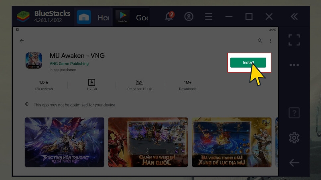The image size is (321, 180).
Task: Open BlueStacks settings gear
Action: 294,138
